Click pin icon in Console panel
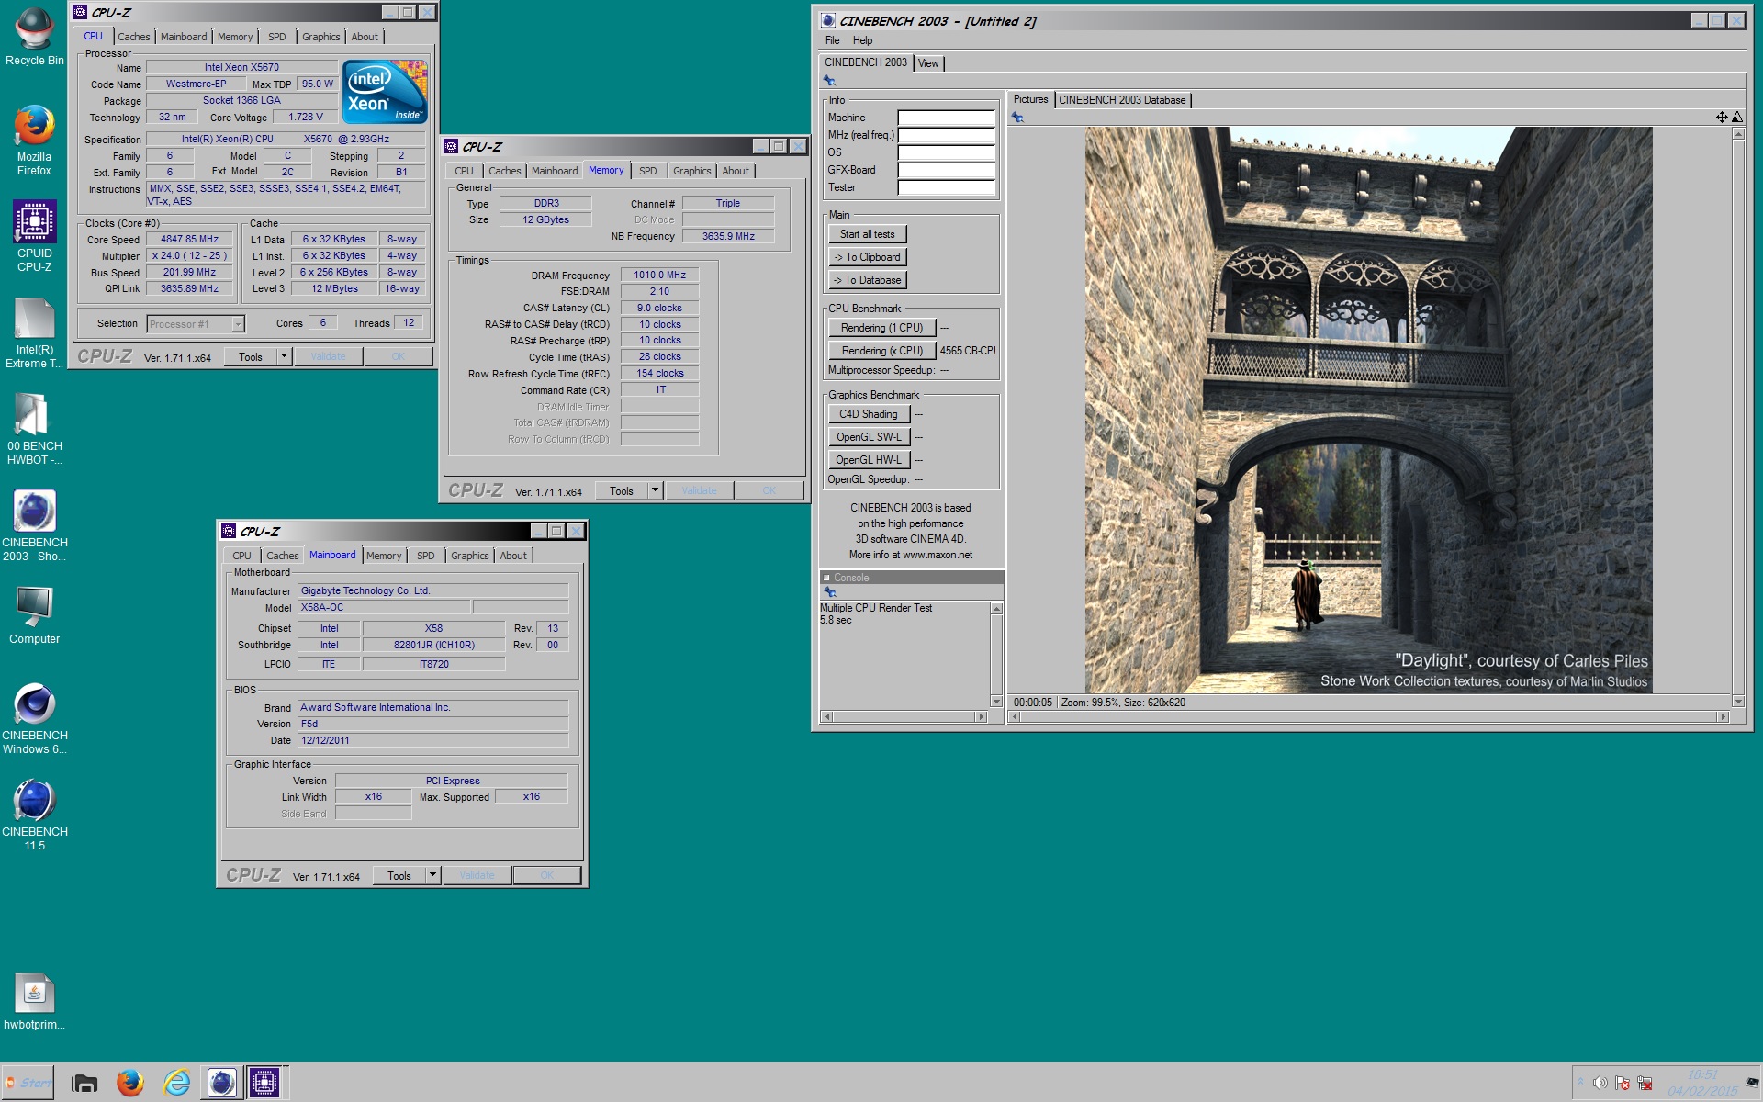Image resolution: width=1763 pixels, height=1102 pixels. [x=830, y=592]
